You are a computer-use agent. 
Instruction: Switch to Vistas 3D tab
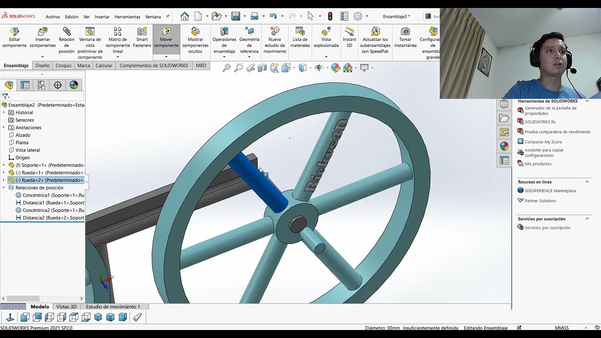pos(66,307)
